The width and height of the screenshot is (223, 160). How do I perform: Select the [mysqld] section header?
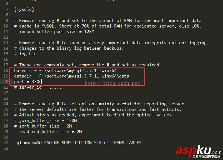[x=24, y=9]
